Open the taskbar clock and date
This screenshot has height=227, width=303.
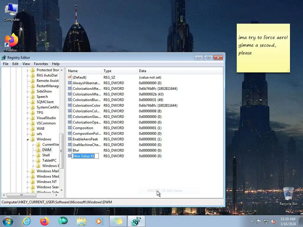click(288, 221)
